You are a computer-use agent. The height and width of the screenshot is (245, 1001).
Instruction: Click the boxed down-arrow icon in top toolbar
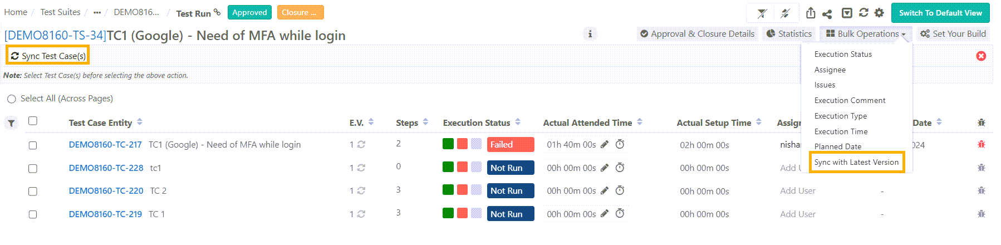point(847,13)
